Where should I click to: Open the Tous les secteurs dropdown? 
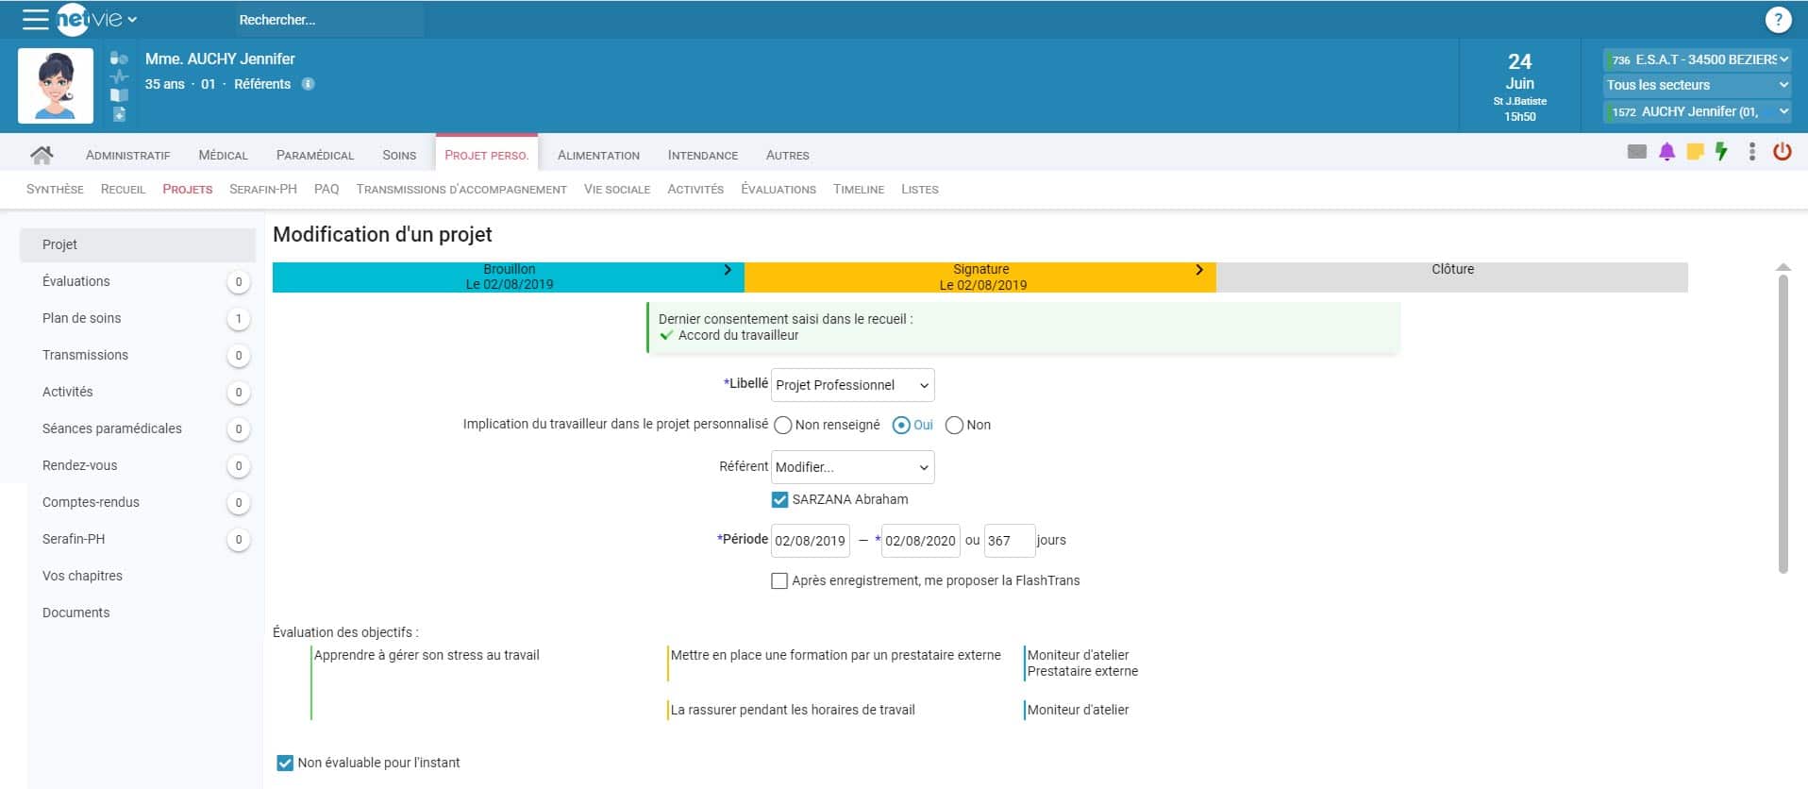[x=1697, y=85]
